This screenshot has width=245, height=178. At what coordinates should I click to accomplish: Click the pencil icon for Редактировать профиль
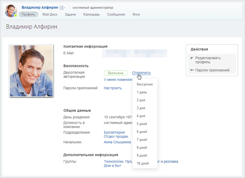pos(191,58)
